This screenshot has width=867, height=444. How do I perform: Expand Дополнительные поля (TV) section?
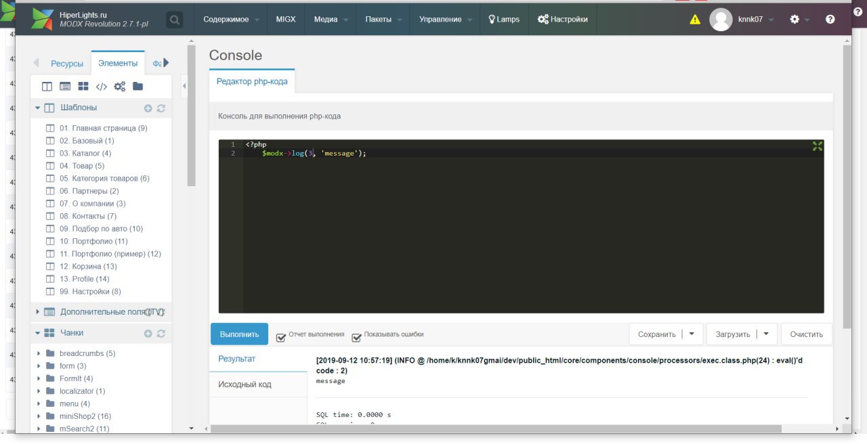click(x=38, y=312)
